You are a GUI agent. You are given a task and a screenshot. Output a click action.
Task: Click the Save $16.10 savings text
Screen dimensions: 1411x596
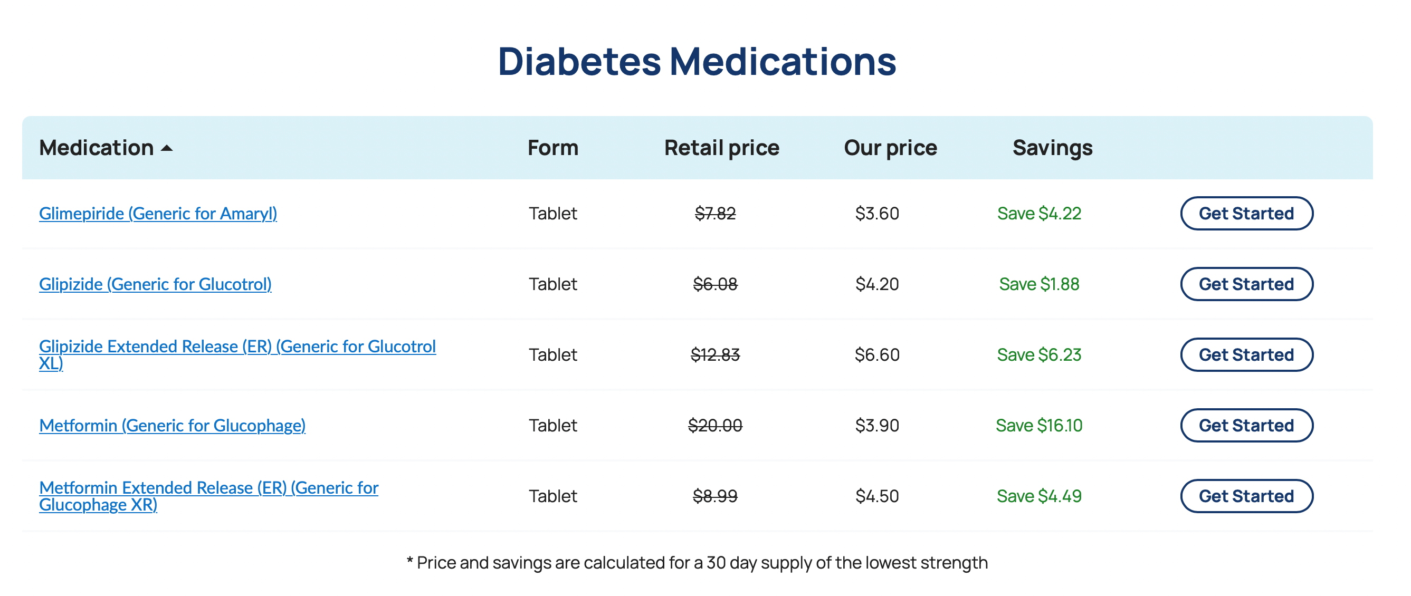click(1038, 425)
